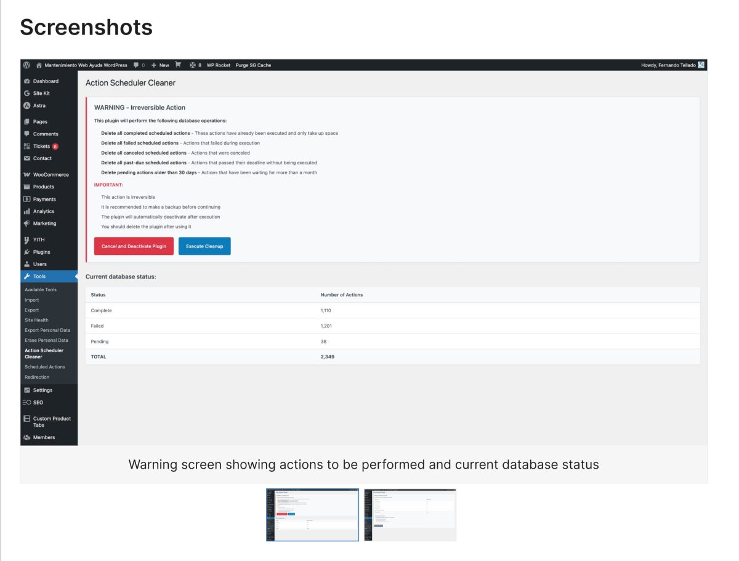Select the Analytics bar-chart icon

tap(26, 211)
